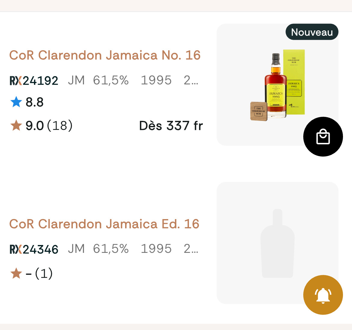352x330 pixels.
Task: Click the JM country code on No. 16
Action: (x=76, y=80)
